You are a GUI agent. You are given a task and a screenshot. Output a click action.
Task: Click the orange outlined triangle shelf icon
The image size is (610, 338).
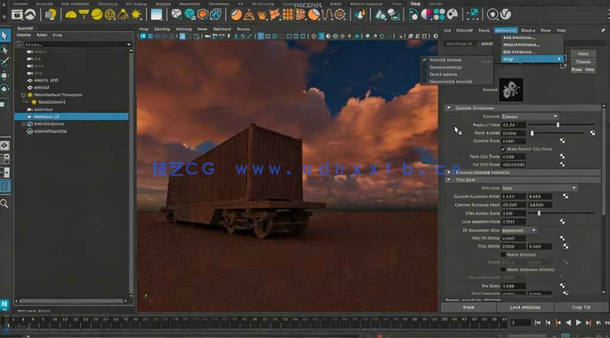coord(249,15)
